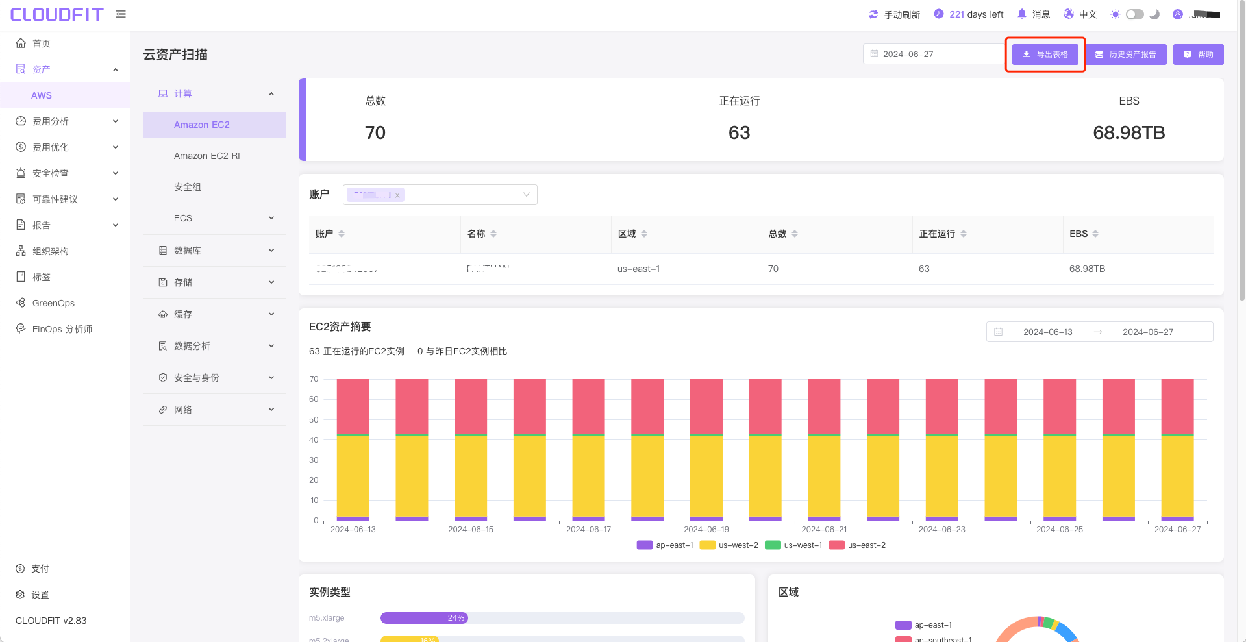Click the GreenOps icon in the sidebar

[x=21, y=302]
